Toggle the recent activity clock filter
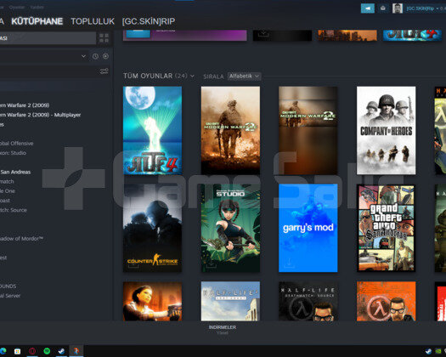446x357 pixels. (95, 56)
